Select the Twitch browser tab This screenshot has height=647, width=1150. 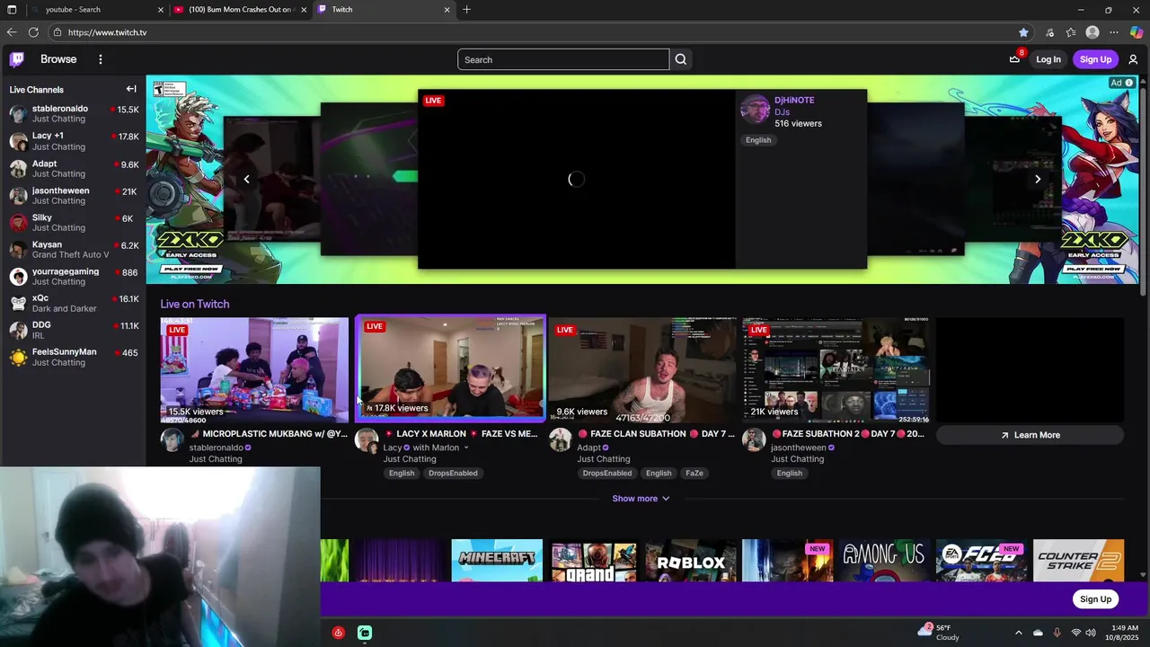coord(385,10)
